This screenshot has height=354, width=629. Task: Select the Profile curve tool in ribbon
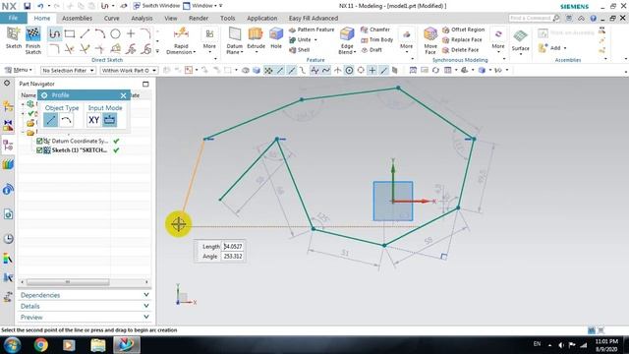click(x=54, y=34)
